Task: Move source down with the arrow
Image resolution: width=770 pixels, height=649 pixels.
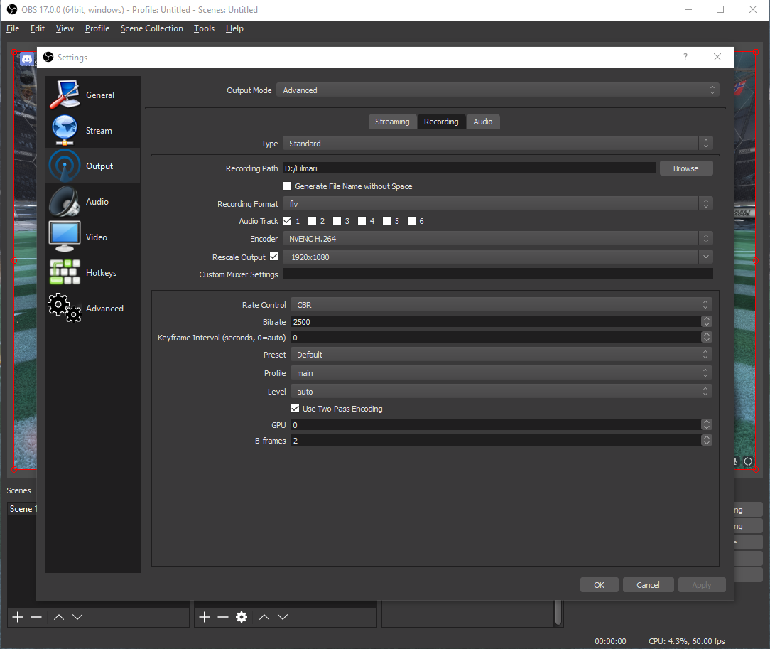Action: pos(283,617)
